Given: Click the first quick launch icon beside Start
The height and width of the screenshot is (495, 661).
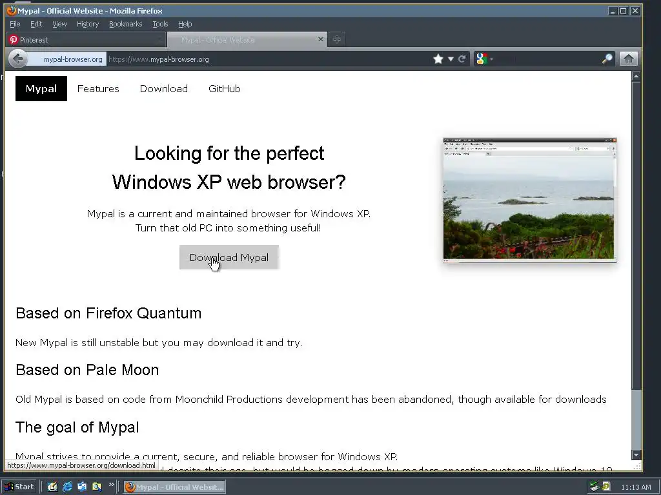Looking at the screenshot, I should tap(52, 487).
